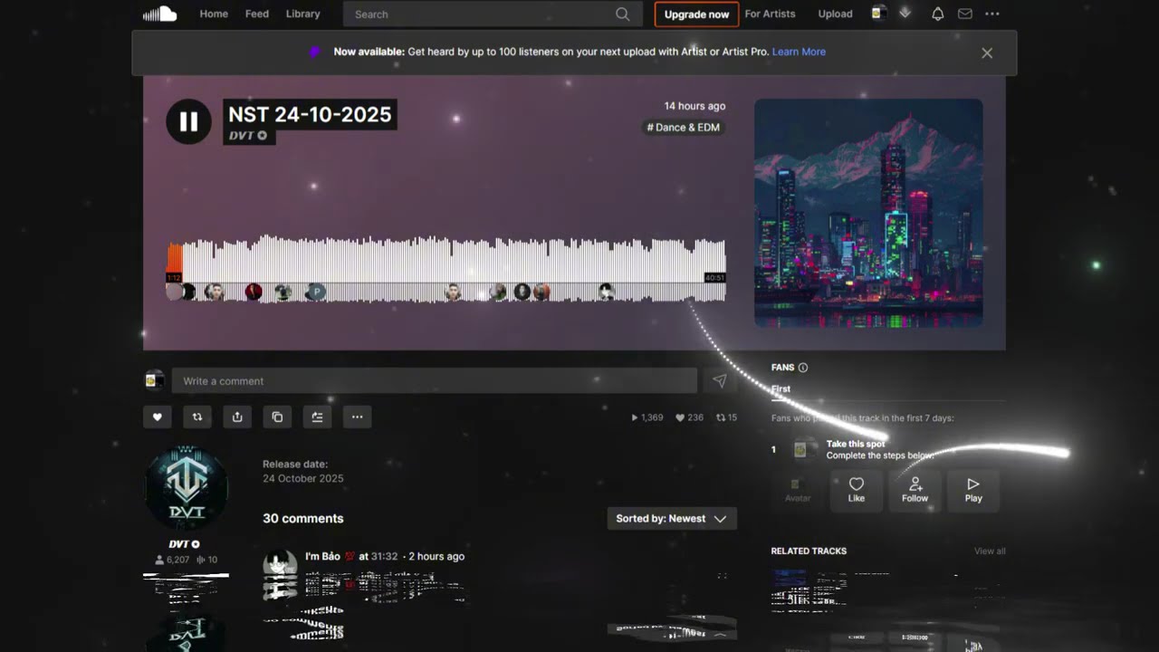Image resolution: width=1159 pixels, height=652 pixels.
Task: Open I'm Bảo commenter profile
Action: [322, 556]
